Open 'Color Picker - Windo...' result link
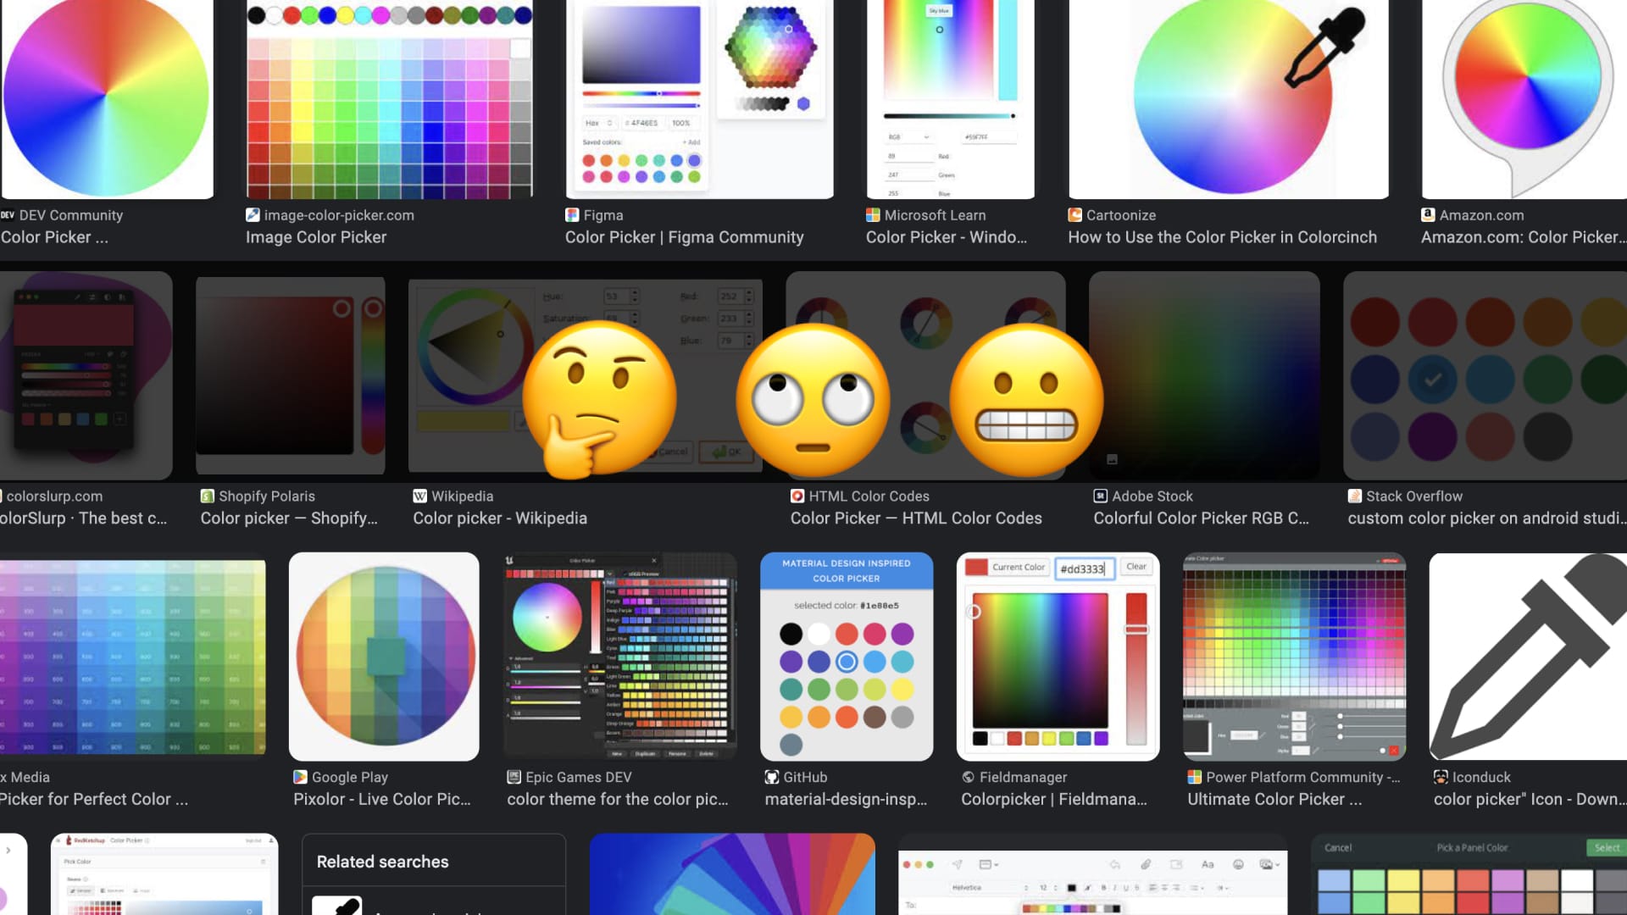 tap(947, 237)
